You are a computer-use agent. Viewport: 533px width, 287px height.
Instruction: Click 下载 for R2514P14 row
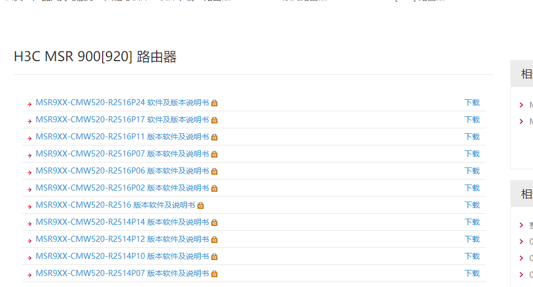[x=472, y=222]
